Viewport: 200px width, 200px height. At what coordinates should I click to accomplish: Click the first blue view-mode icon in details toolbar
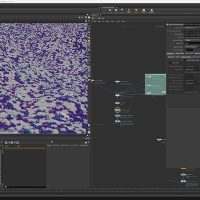pos(6,142)
